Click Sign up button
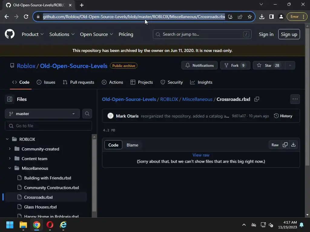 click(289, 34)
